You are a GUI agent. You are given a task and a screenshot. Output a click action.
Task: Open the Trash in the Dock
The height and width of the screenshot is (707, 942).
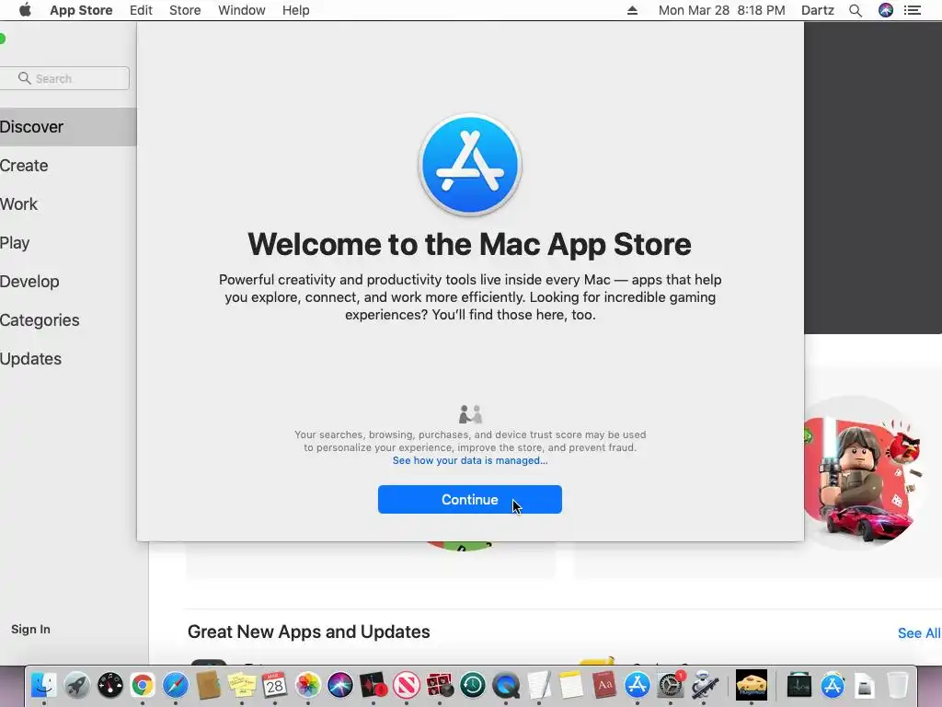tap(898, 685)
